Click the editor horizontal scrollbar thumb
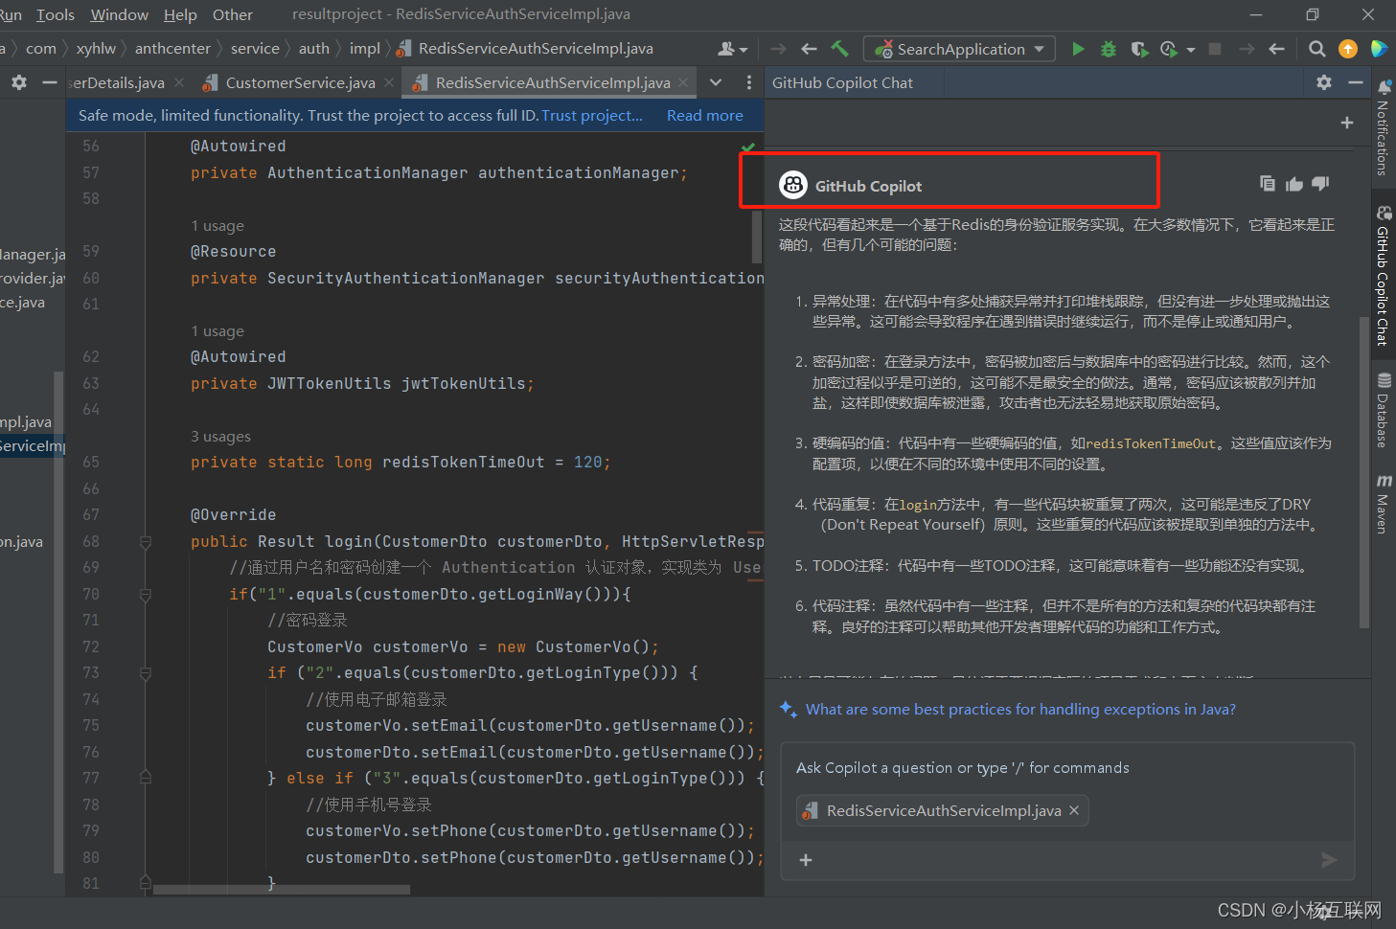 (282, 890)
